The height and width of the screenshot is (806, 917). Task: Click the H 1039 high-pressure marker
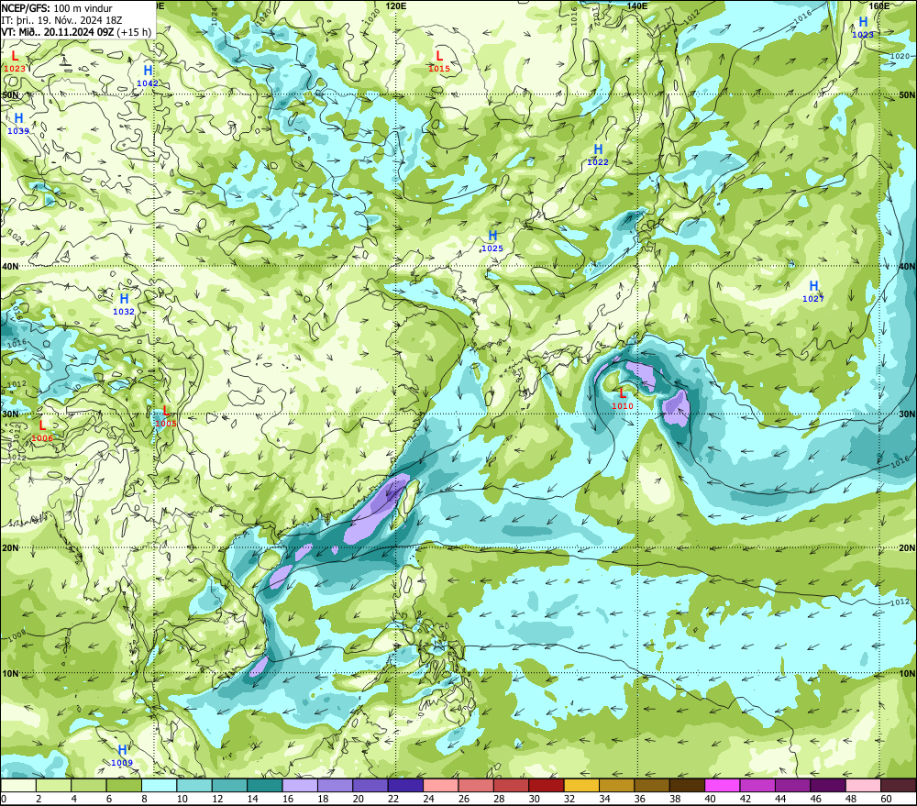coord(18,124)
